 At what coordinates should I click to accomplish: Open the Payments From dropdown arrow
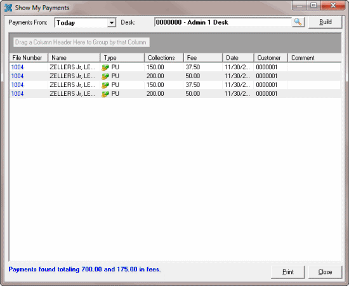[112, 23]
